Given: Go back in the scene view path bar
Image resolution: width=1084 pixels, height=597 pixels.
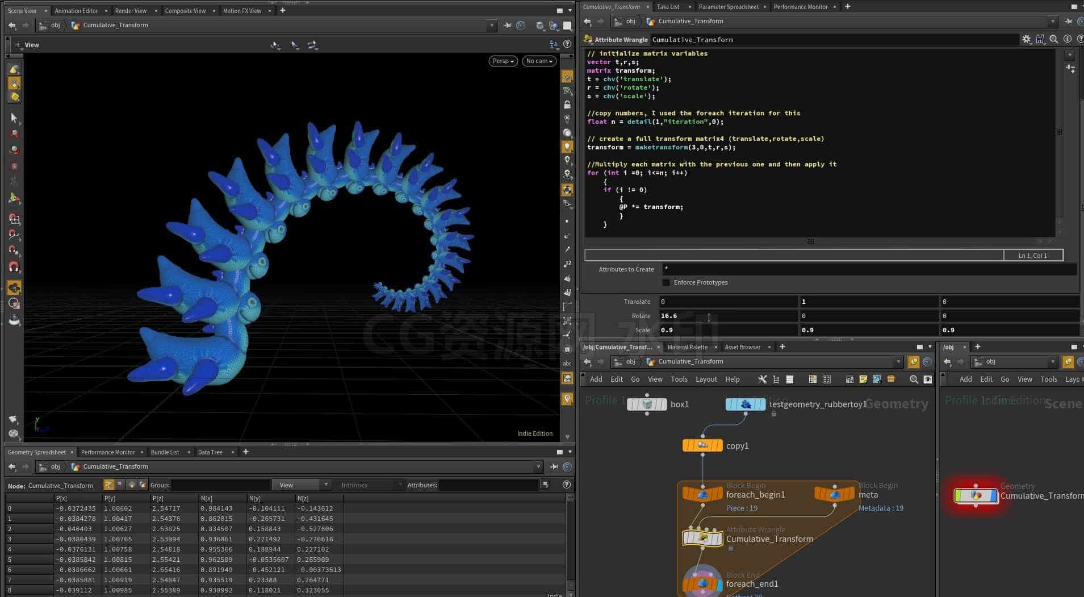Looking at the screenshot, I should (12, 25).
